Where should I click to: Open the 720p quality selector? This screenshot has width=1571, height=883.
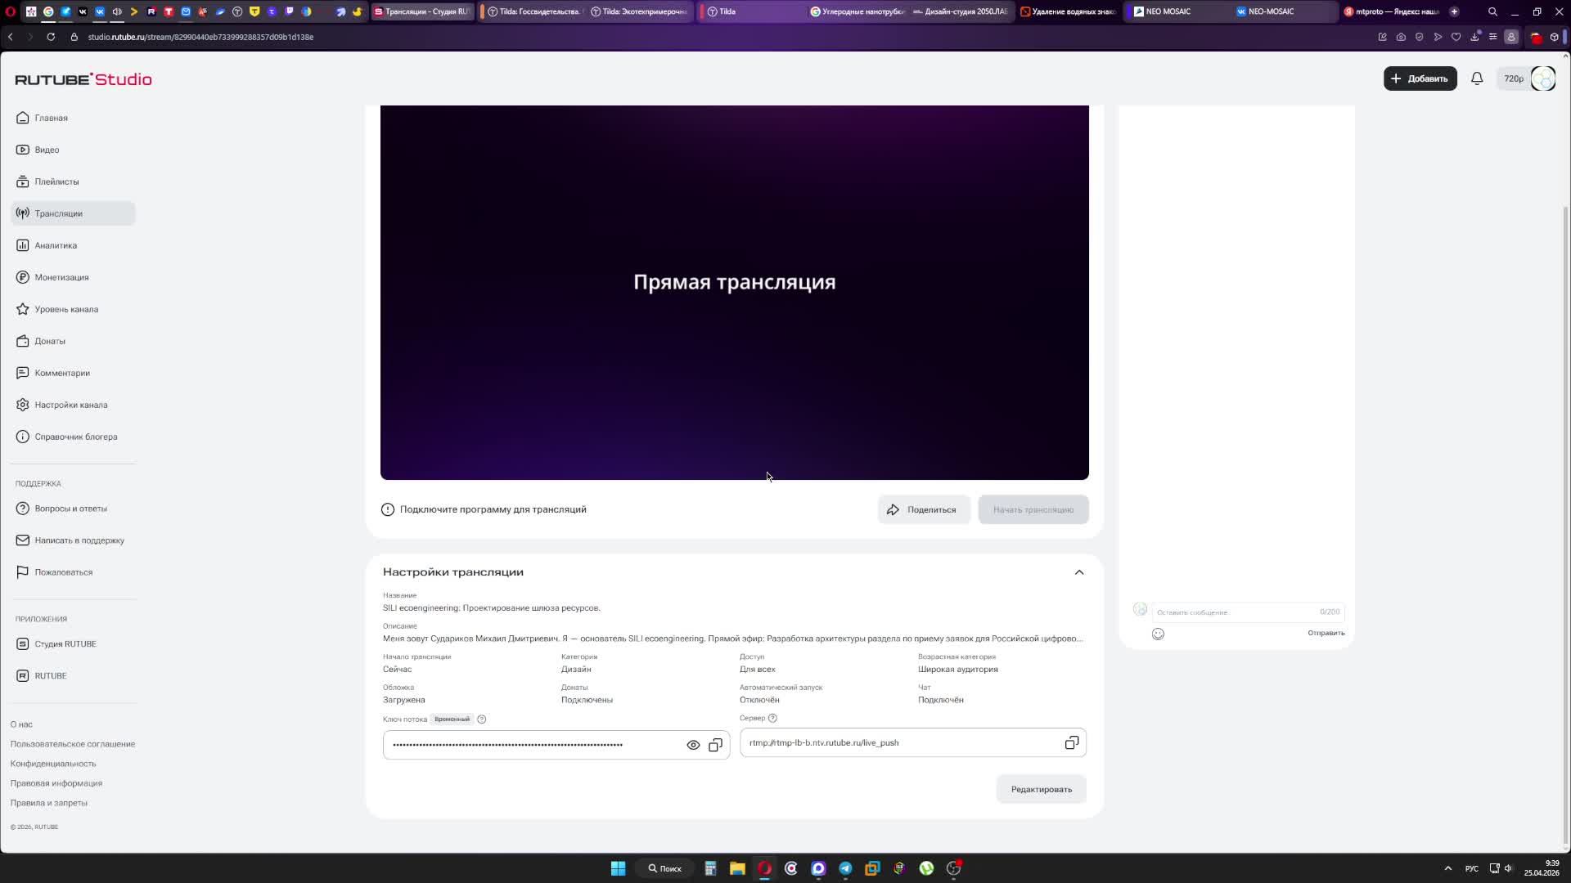(1512, 78)
